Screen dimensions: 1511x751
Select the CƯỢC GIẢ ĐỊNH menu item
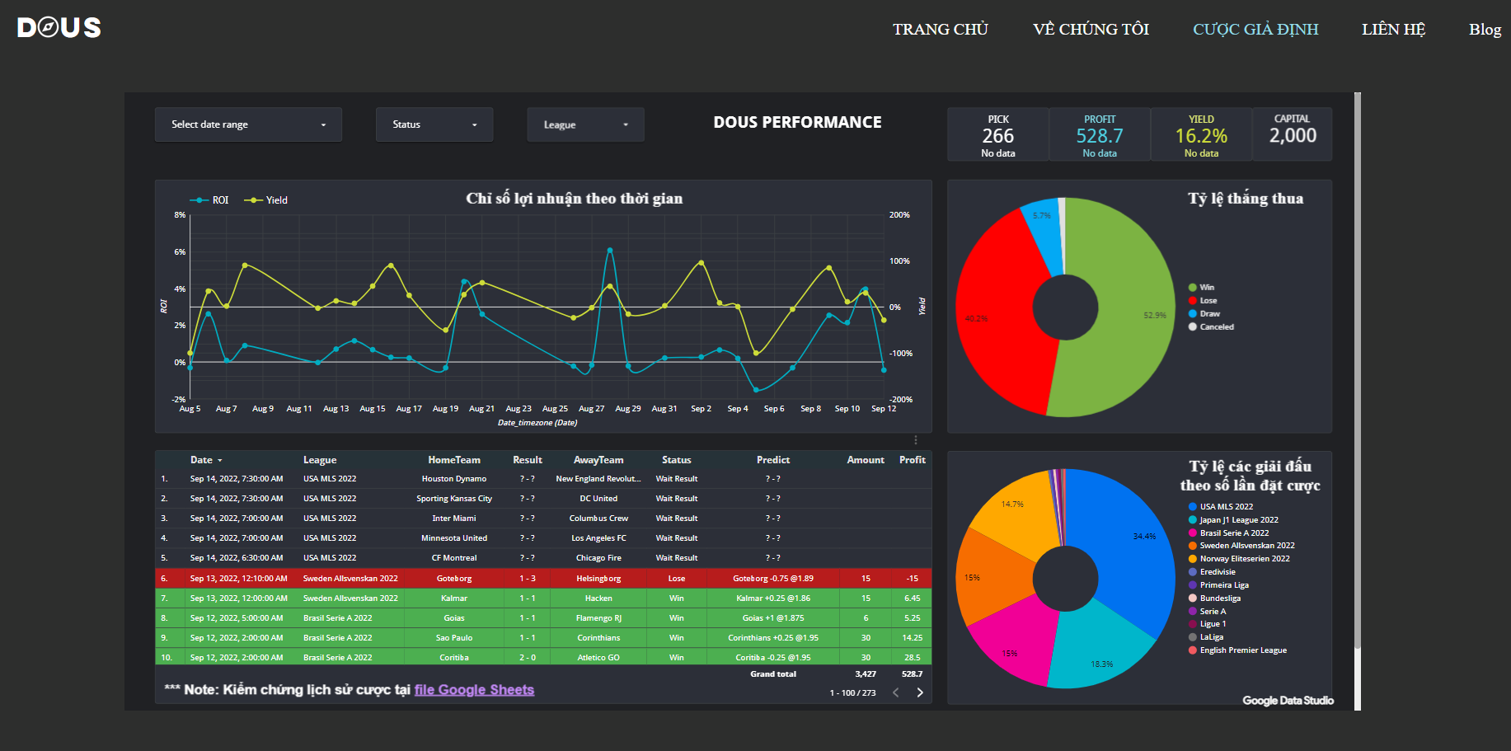(x=1255, y=30)
